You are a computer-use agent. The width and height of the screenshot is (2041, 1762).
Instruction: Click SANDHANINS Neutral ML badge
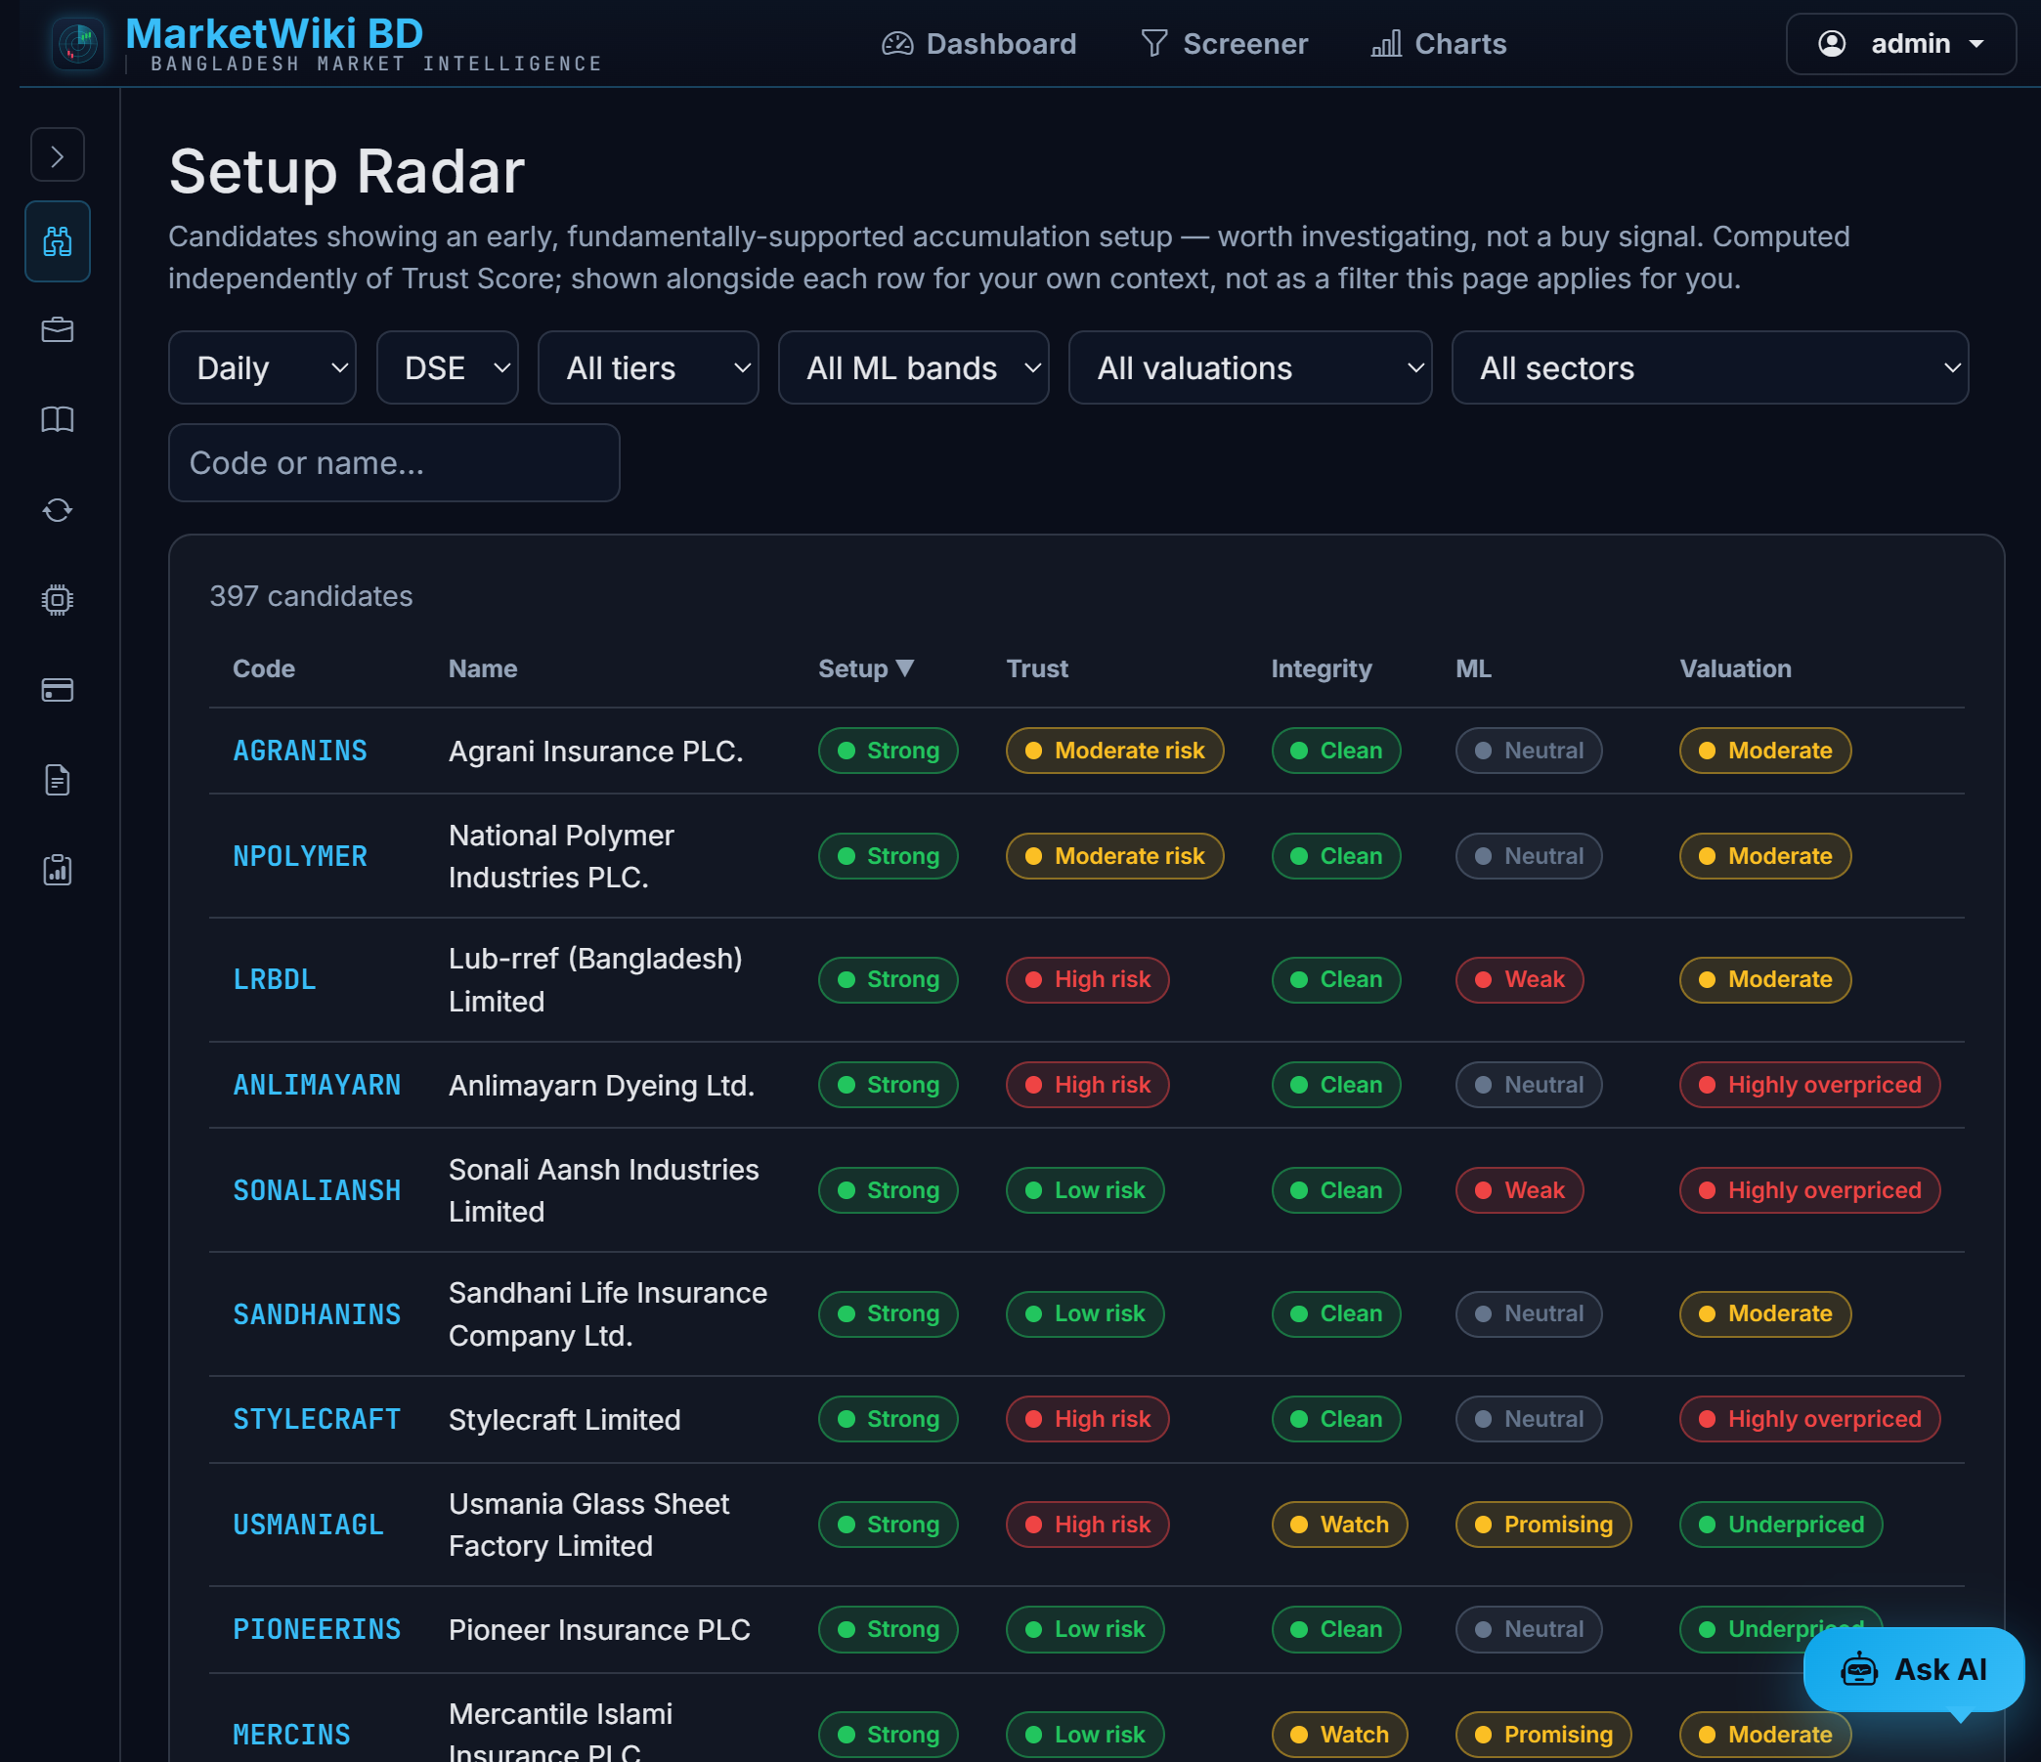pyautogui.click(x=1528, y=1313)
